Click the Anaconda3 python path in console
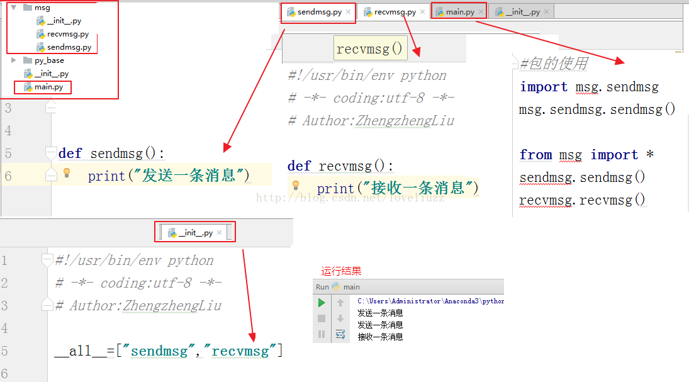 (x=430, y=301)
